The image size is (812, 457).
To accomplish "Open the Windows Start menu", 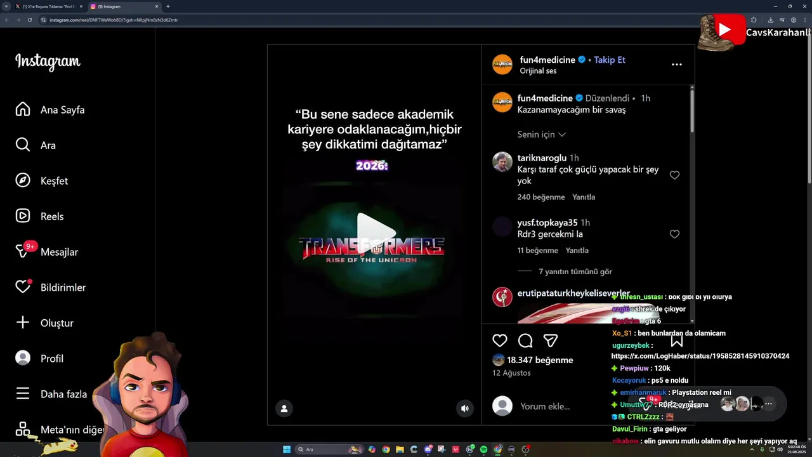I will 287,449.
